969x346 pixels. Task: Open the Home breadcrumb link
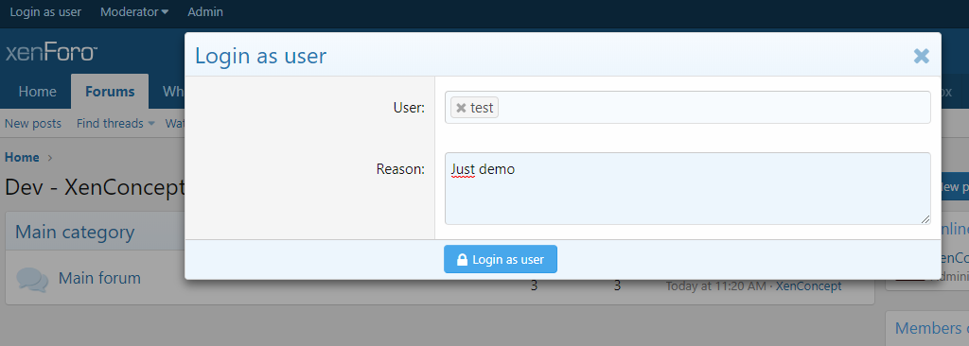(x=23, y=157)
